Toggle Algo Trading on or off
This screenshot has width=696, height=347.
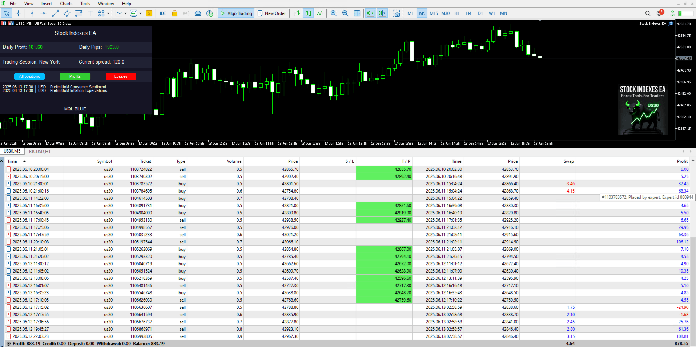click(236, 13)
